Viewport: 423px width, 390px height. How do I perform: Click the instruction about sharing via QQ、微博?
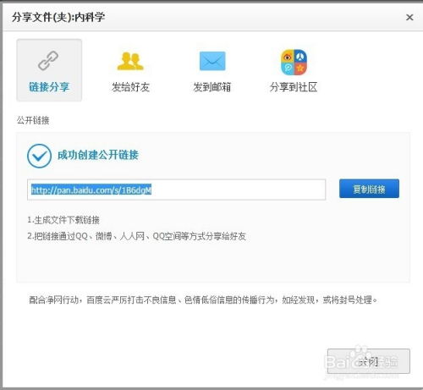click(x=136, y=236)
